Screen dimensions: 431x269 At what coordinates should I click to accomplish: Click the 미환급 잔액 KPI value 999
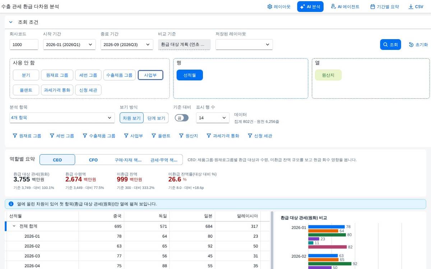click(x=122, y=179)
